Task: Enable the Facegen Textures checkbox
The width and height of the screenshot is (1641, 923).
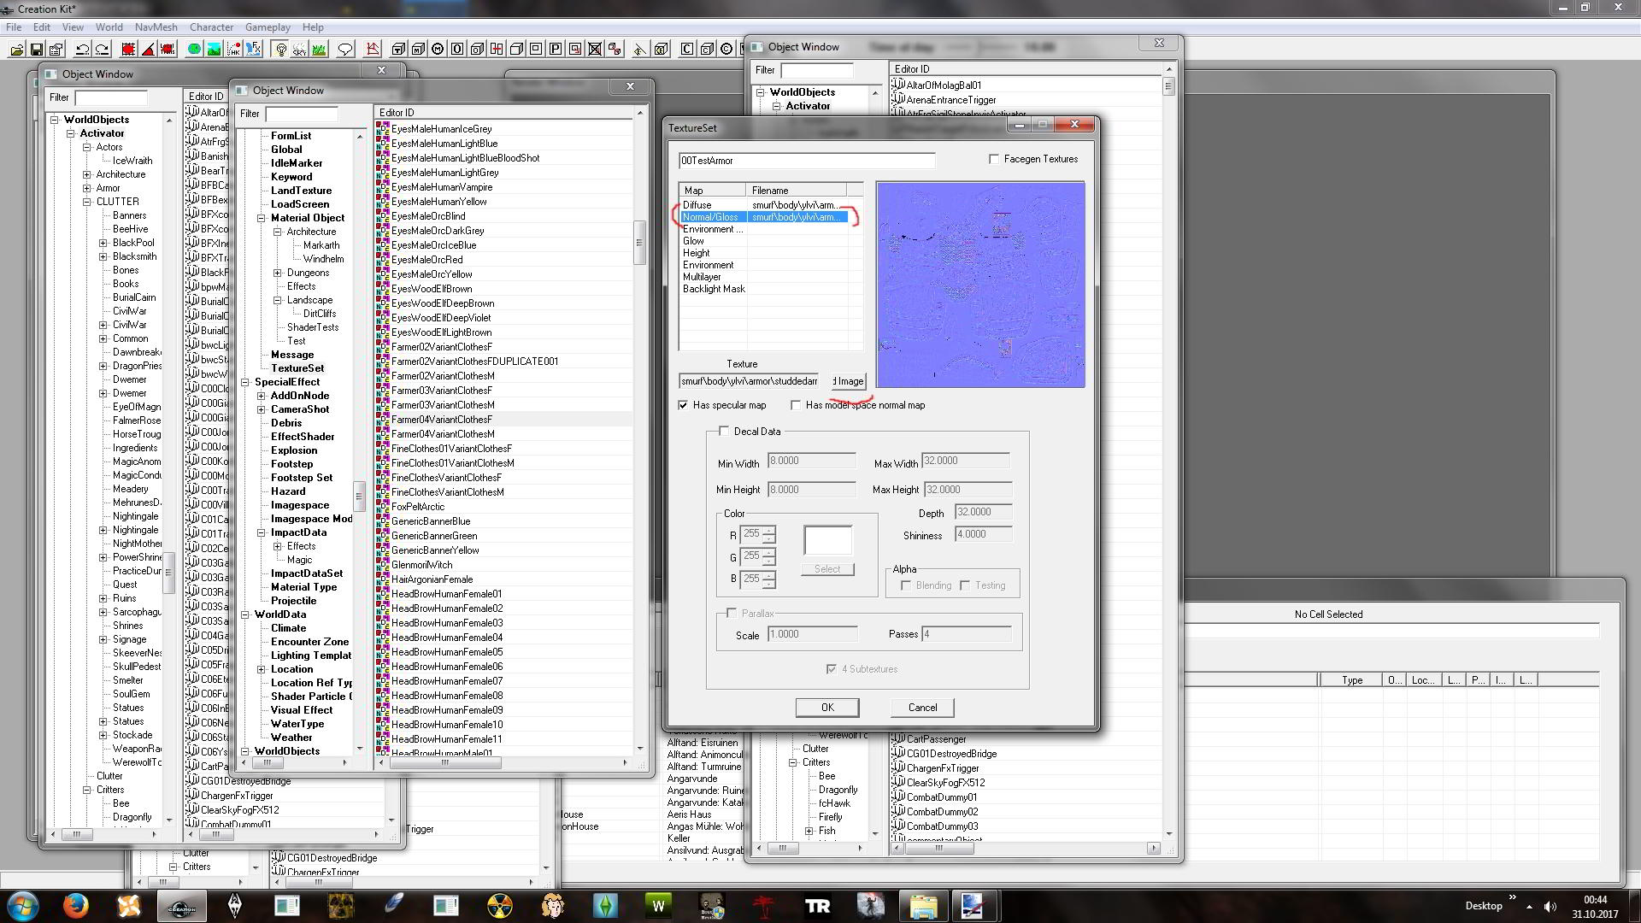Action: 994,159
